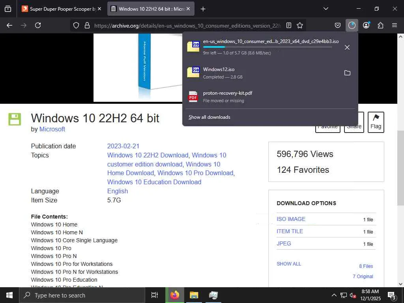Screen dimensions: 404x303
Task: Open Save to Pocket icon
Action: tap(338, 25)
